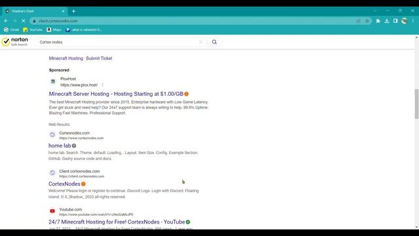Open the www.cortexnodes.com URL
This screenshot has width=419, height=236.
(x=81, y=138)
